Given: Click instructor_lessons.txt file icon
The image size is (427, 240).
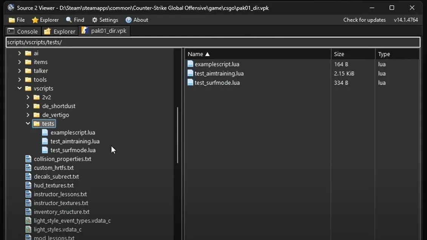Looking at the screenshot, I should point(28,194).
